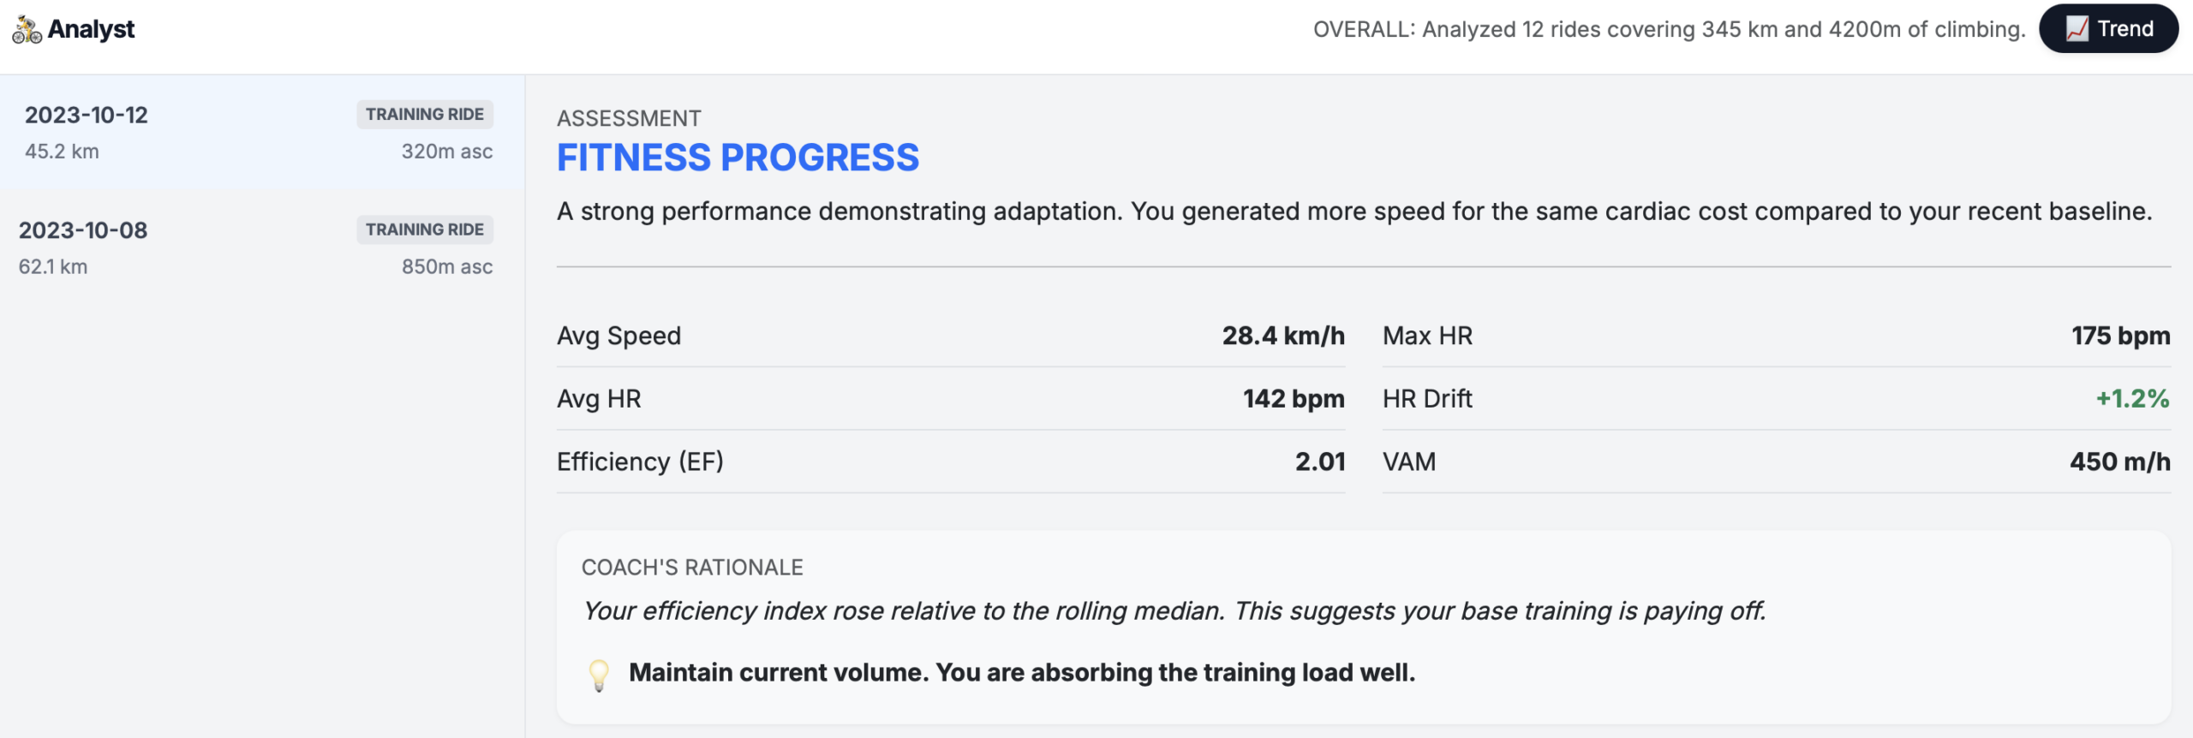Click the cyclist Analyst logo icon

[27, 28]
